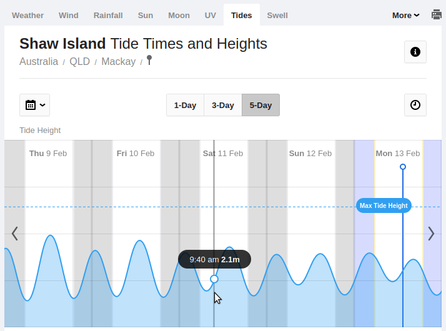This screenshot has height=331, width=446.
Task: Click the Australia breadcrumb link
Action: (x=39, y=62)
